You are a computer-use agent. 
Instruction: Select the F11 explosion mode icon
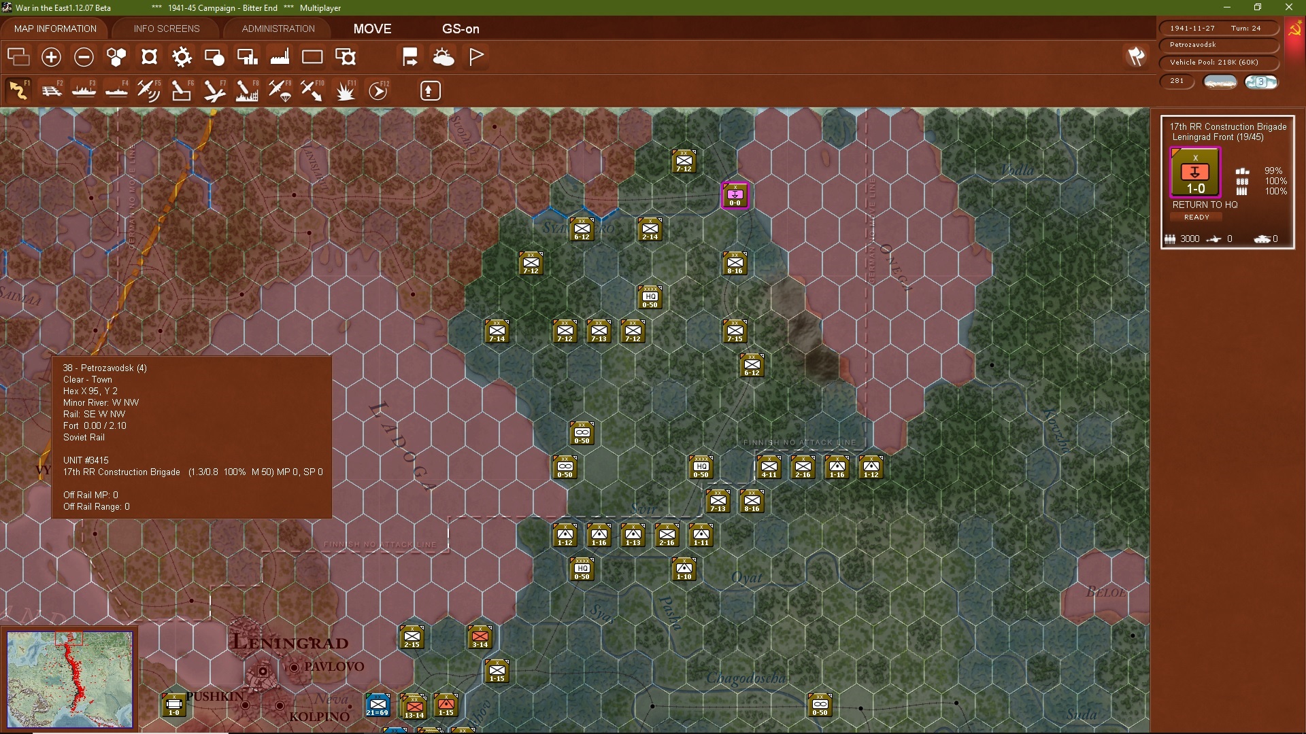pos(346,90)
